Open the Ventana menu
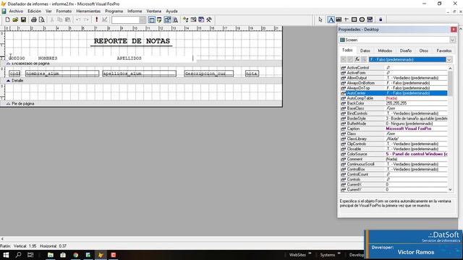Viewport: 463px width, 260px height. pos(154,11)
